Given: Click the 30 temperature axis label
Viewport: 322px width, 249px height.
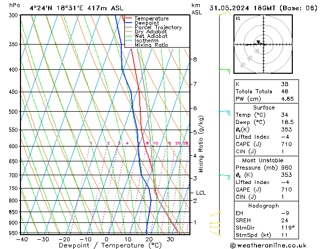Looking at the screenshot, I should (170, 239).
